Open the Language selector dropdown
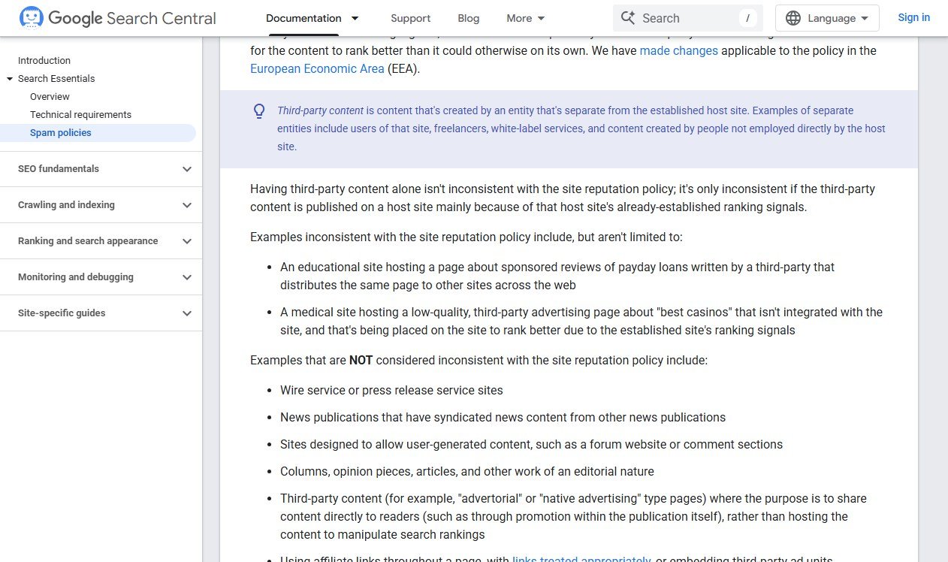Image resolution: width=948 pixels, height=562 pixels. click(827, 18)
